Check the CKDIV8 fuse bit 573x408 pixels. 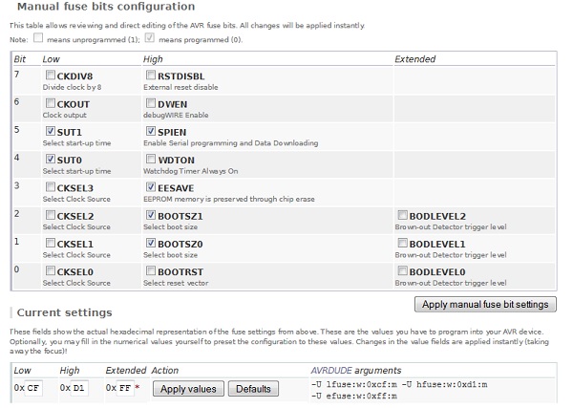pyautogui.click(x=51, y=75)
